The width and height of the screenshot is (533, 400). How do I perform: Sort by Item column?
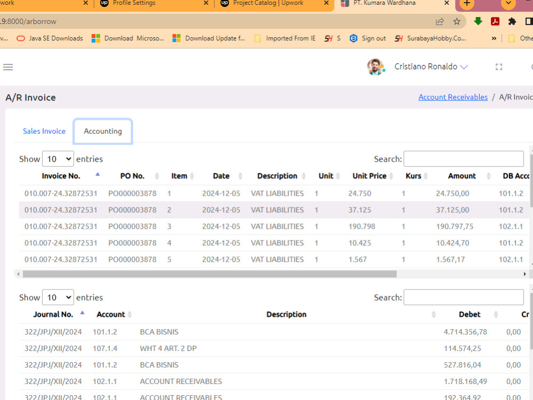pos(179,176)
